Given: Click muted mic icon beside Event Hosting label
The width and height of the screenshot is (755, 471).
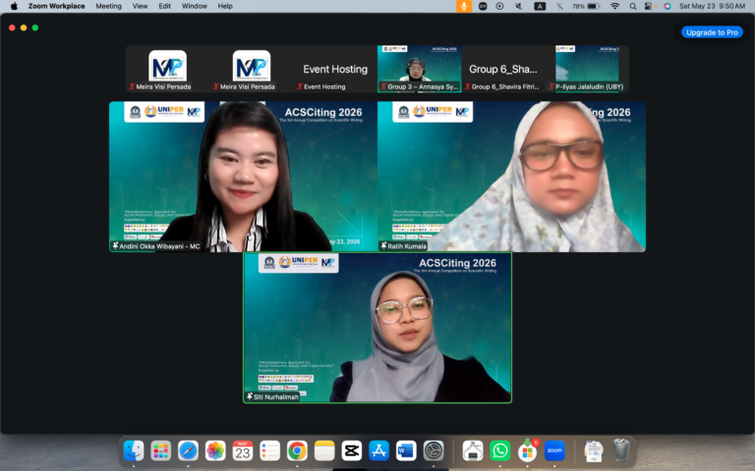Looking at the screenshot, I should (x=300, y=86).
